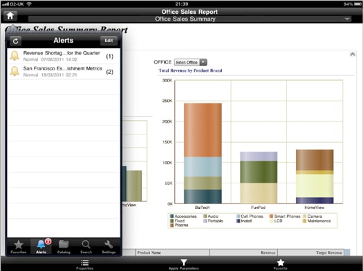Click HomeView LCD bar segment
The image size is (363, 271).
[315, 185]
